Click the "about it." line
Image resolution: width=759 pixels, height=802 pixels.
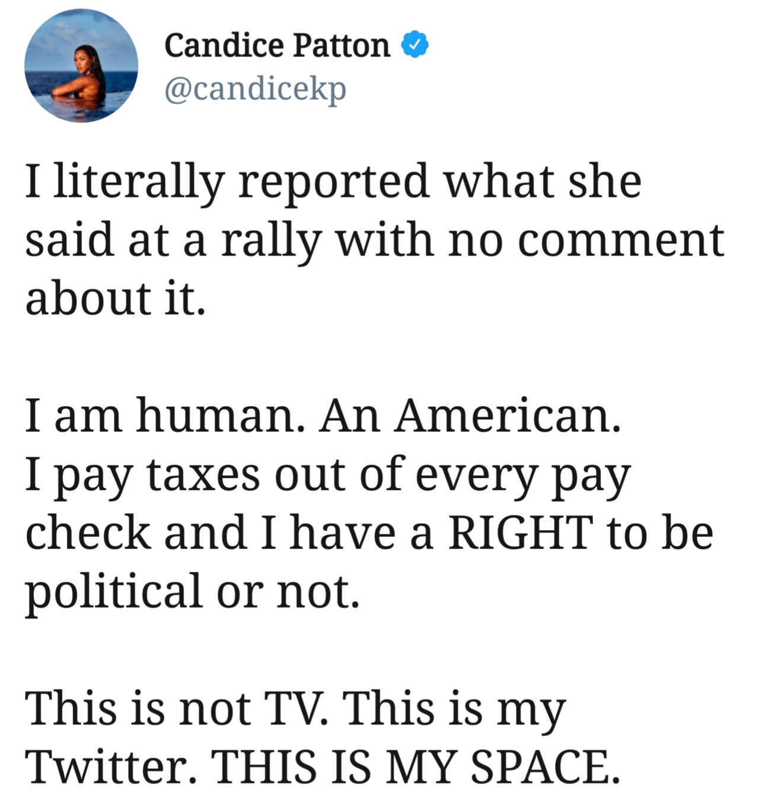[116, 298]
